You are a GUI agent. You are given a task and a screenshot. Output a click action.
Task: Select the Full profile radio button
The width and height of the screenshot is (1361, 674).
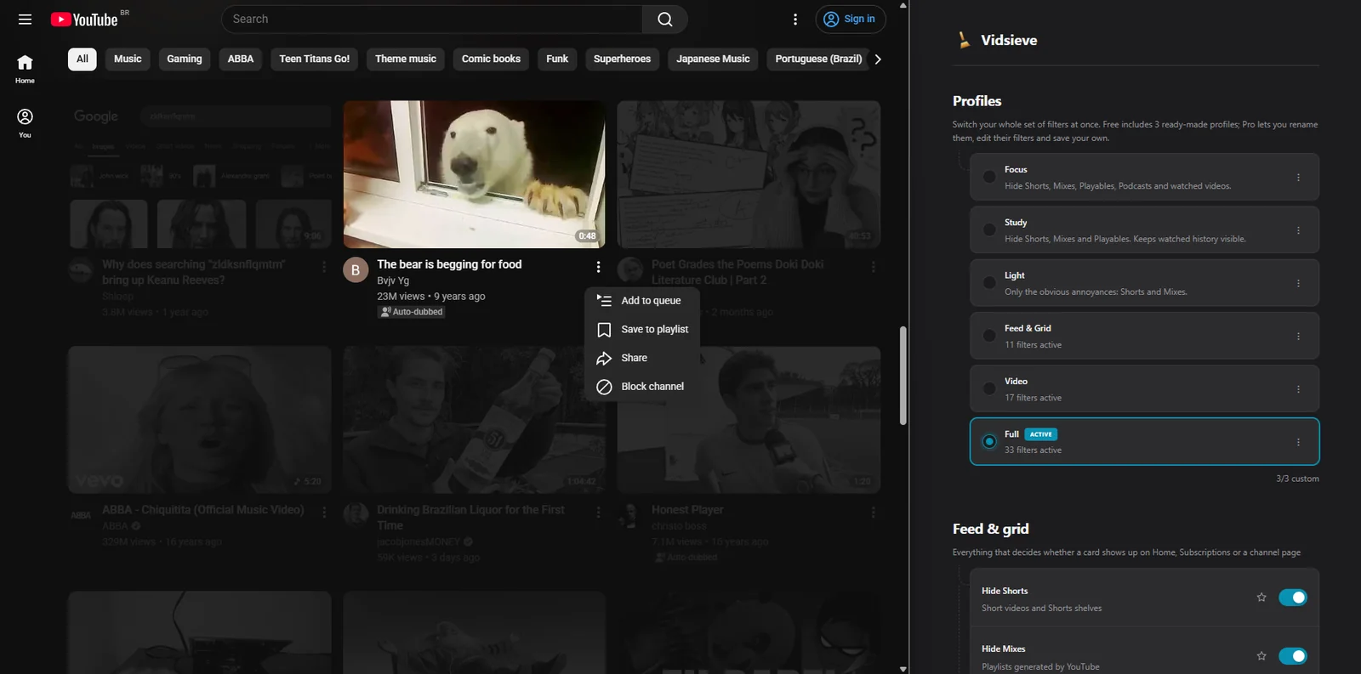[x=989, y=441]
